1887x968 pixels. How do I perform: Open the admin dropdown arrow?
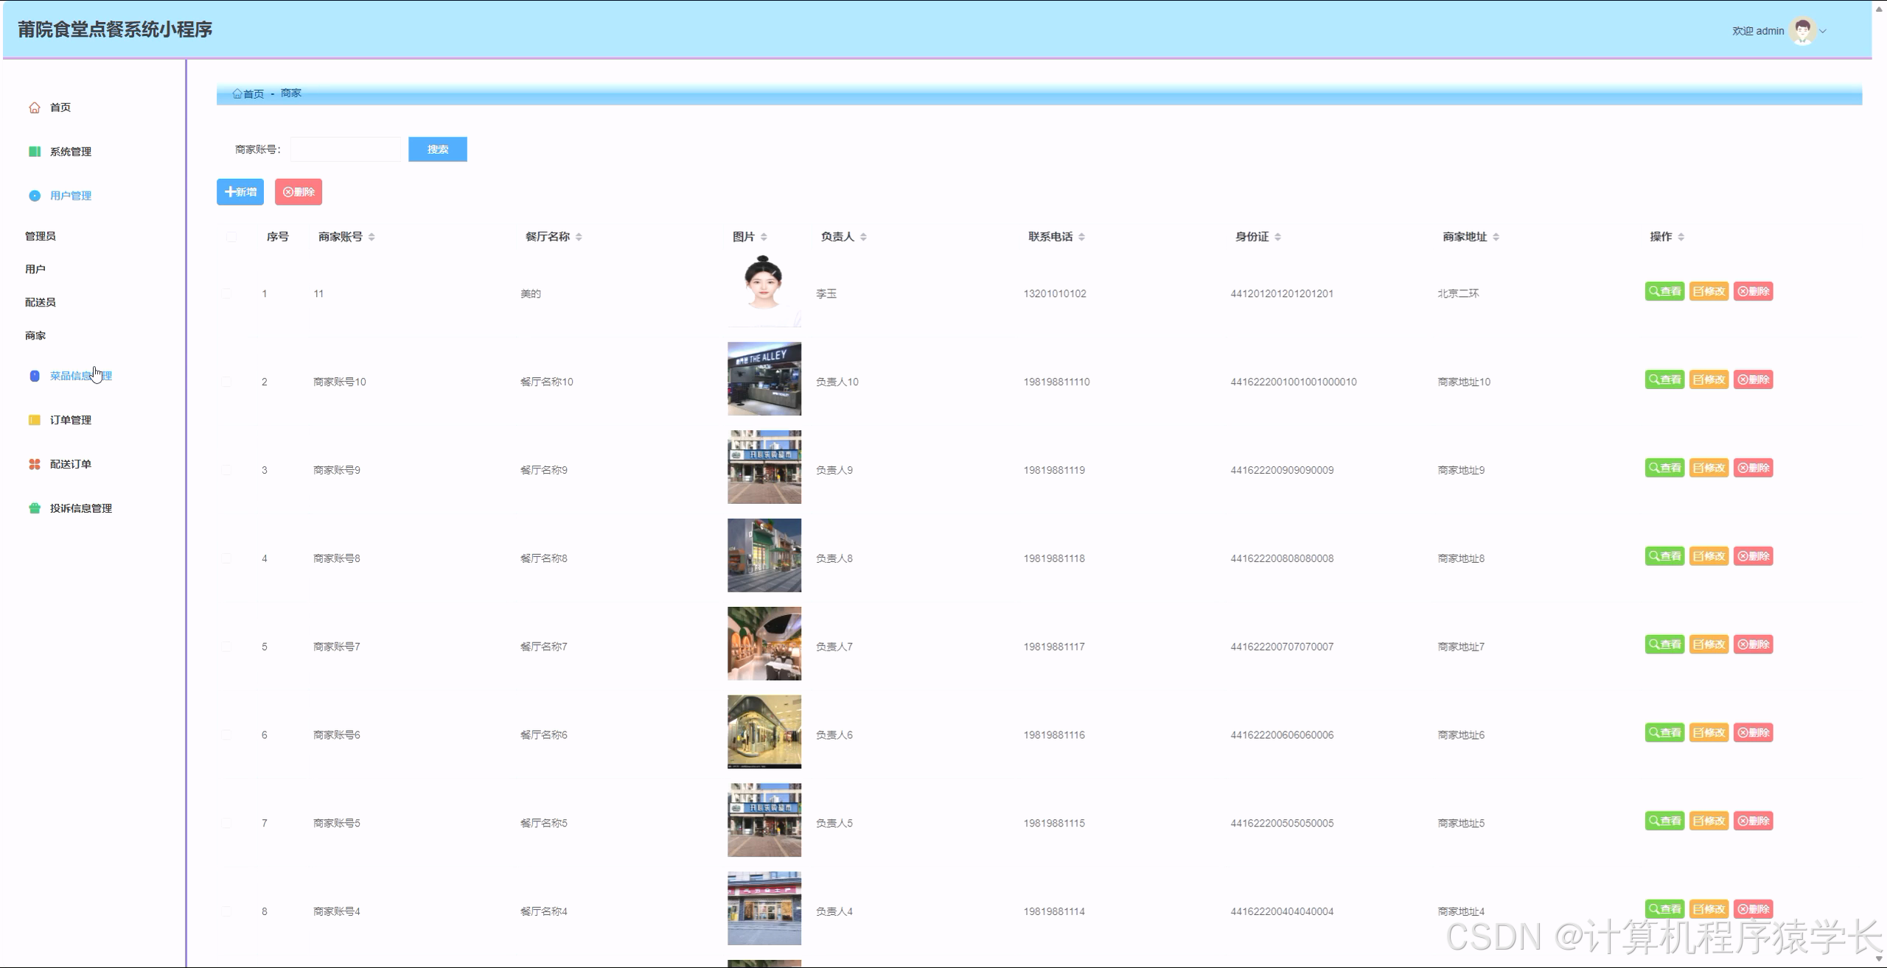[1824, 31]
